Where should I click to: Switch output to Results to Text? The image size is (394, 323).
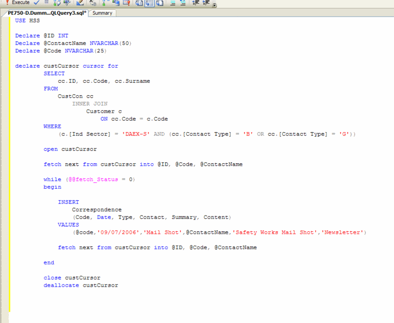click(x=139, y=2)
